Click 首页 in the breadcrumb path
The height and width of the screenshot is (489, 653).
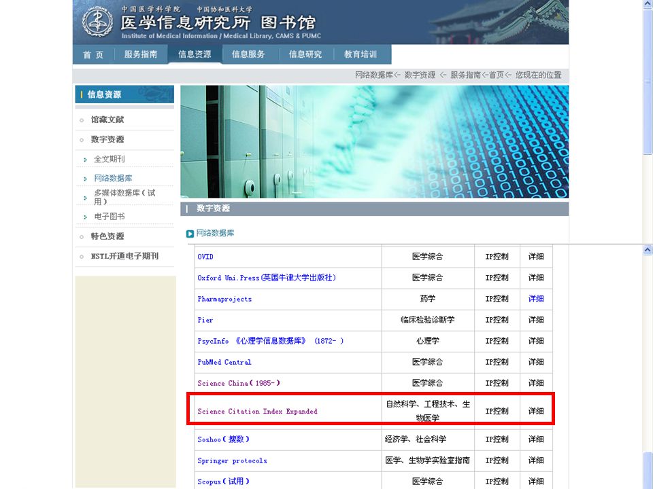click(x=497, y=75)
